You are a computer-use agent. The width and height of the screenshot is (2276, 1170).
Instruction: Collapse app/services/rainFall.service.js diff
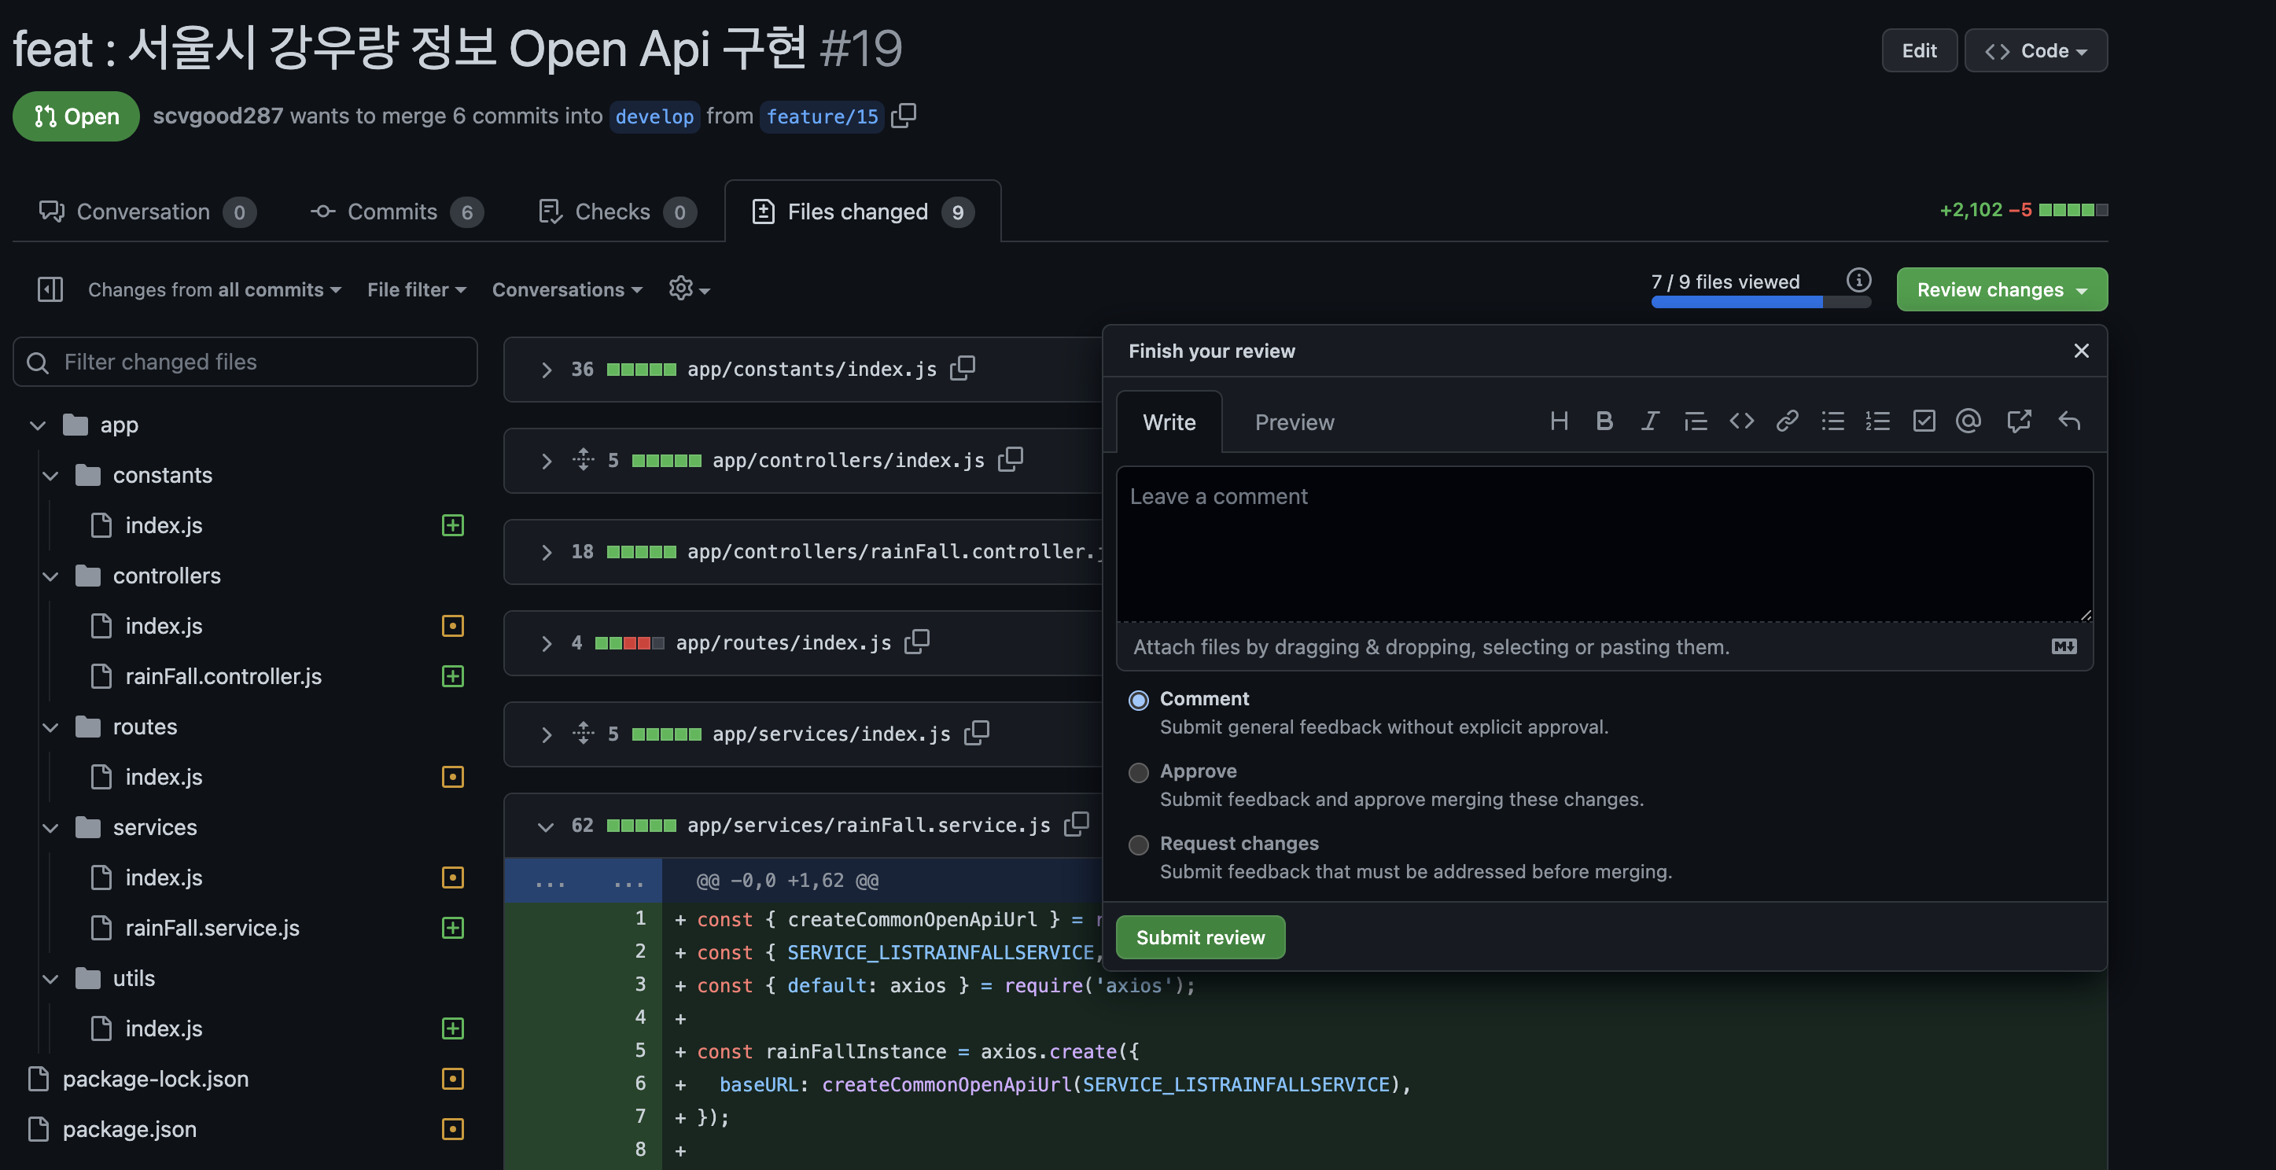point(545,826)
